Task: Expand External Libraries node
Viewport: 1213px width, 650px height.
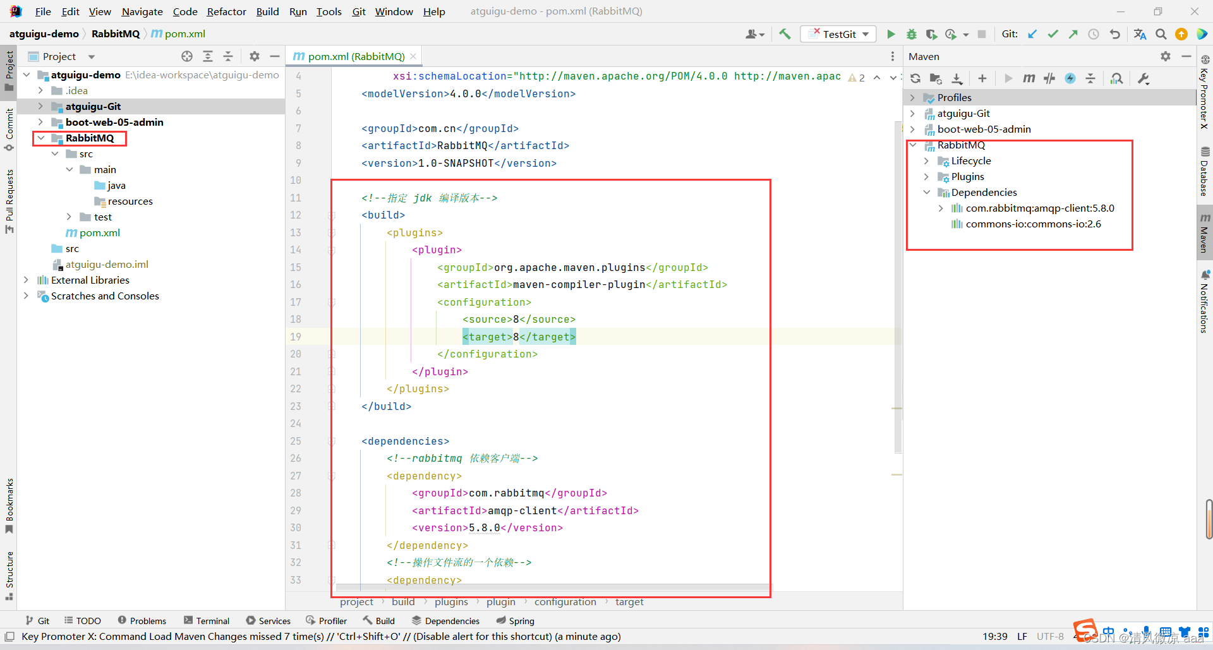Action: pos(26,280)
